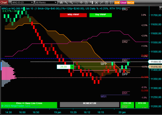Expand the 80 Renko interval dropdown
162x115 pixels.
pyautogui.click(x=46, y=2)
